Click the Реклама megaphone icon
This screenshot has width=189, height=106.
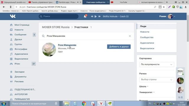(x=11, y=82)
